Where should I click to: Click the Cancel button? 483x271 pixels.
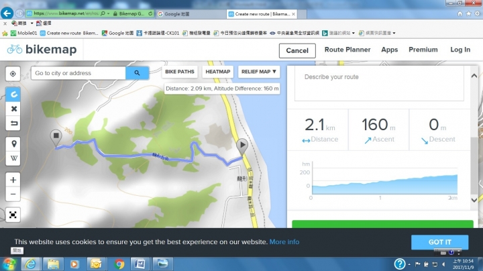point(297,50)
